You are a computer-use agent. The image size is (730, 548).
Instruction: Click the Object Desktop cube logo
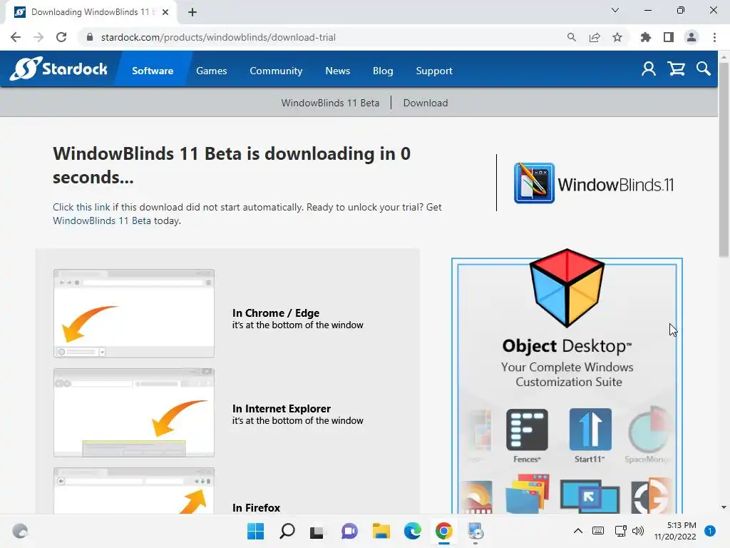pos(567,288)
